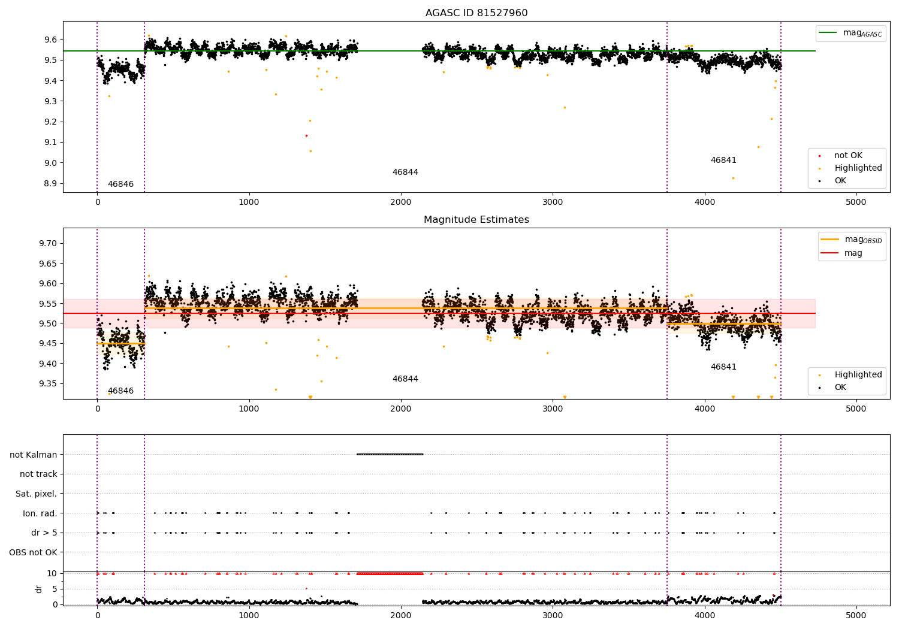Screen dimensions: 899x629
Task: Click the black 'not Kalman' flag bar
Action: 390,455
